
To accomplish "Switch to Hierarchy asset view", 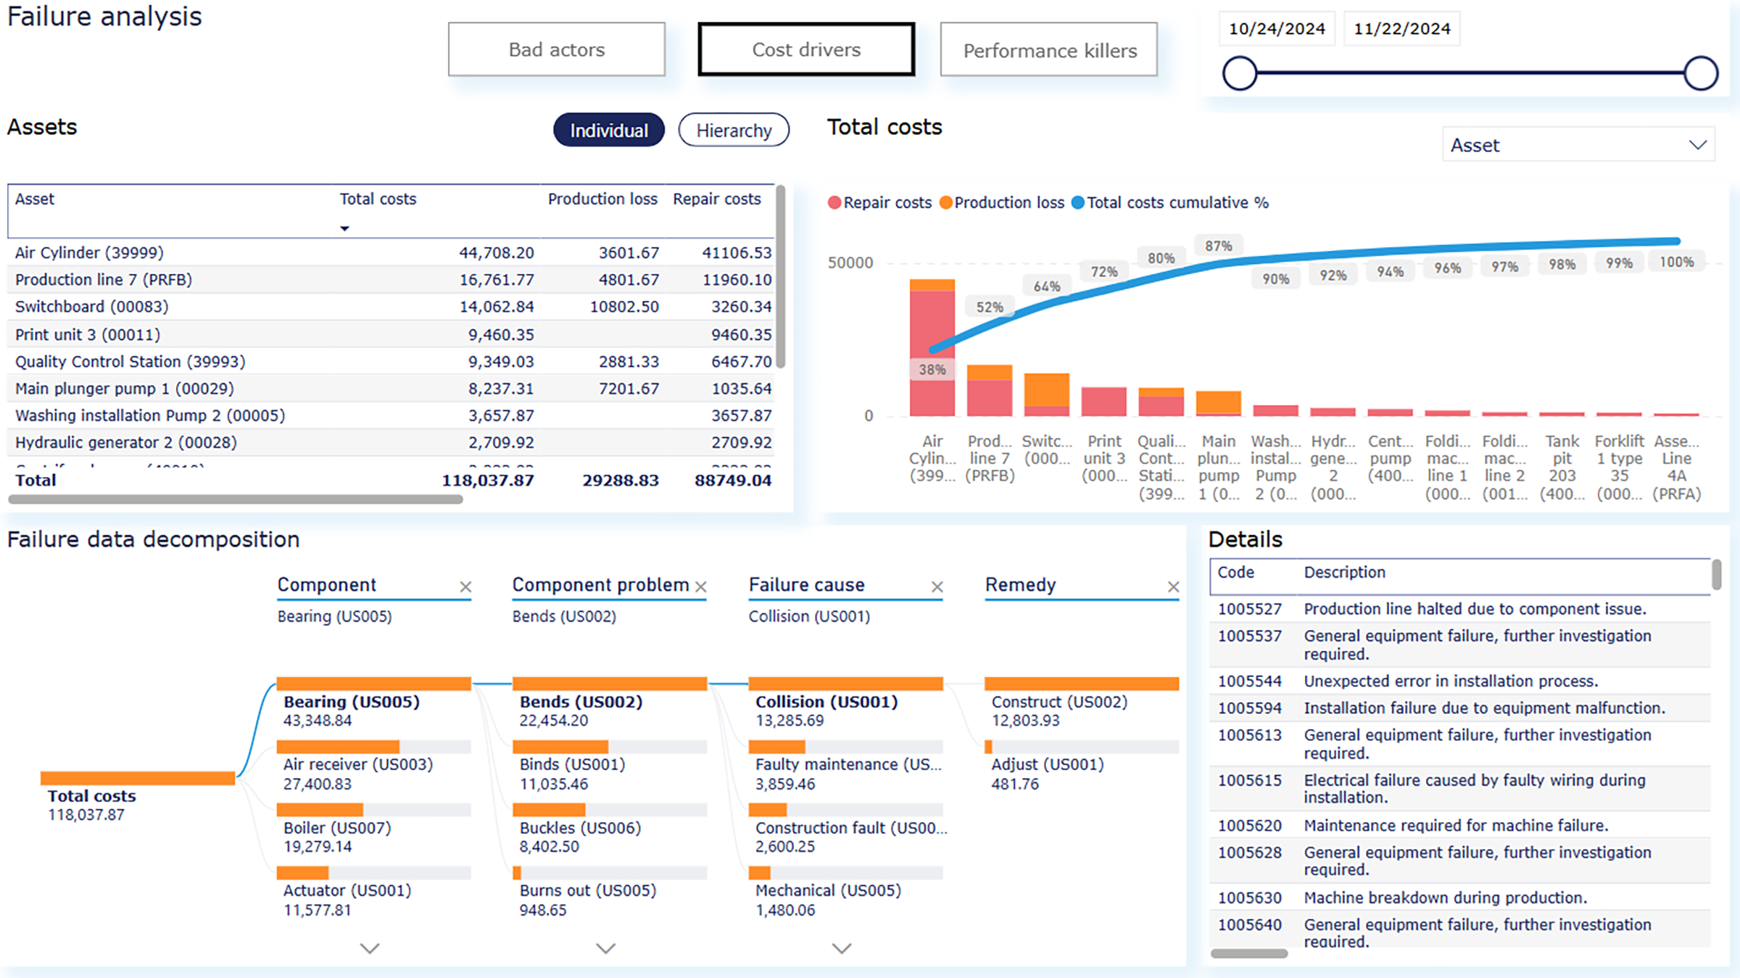I will [734, 130].
